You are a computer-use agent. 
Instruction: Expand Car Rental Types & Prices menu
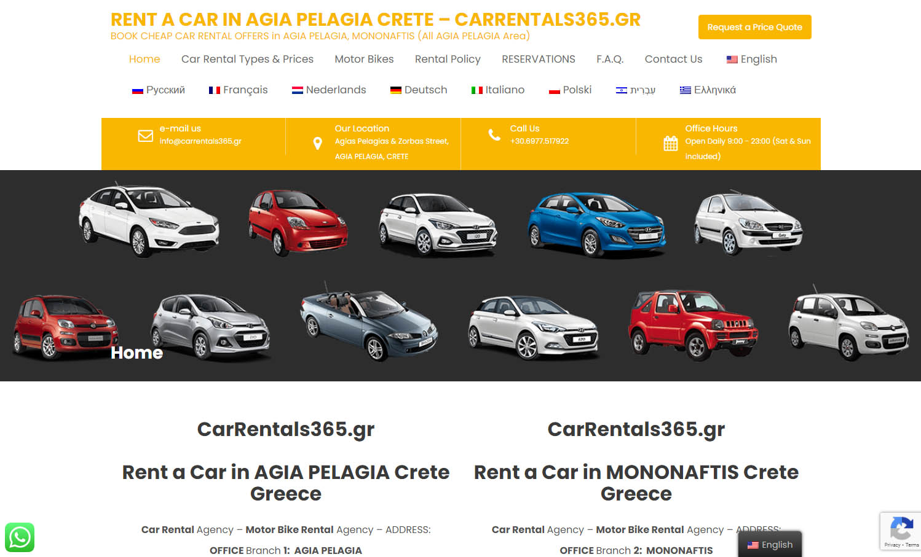(x=247, y=59)
